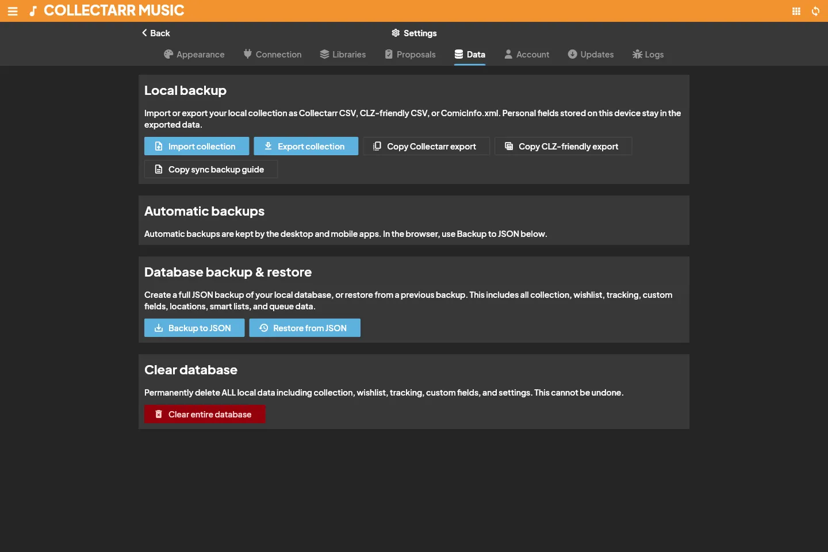
Task: Click the Database backup & restore heading
Action: point(228,272)
